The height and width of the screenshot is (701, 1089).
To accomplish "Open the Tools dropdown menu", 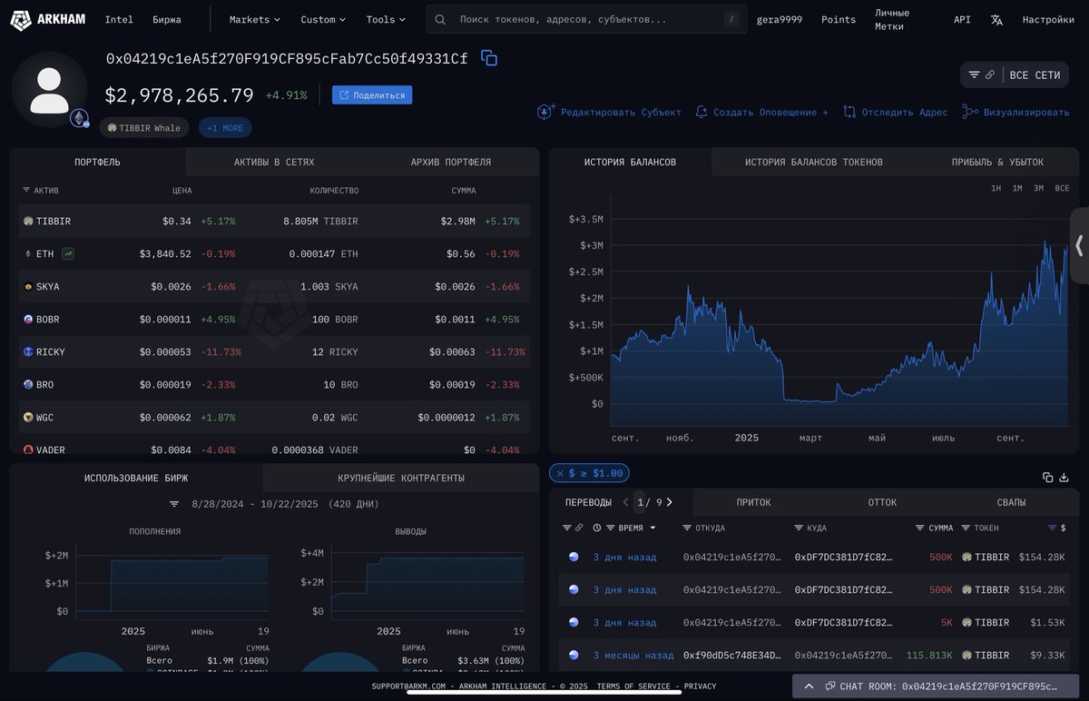I will (387, 19).
